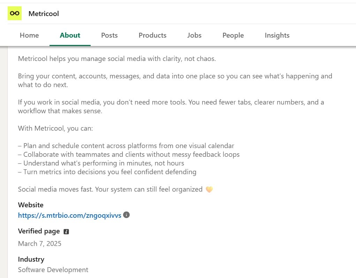Open the s.mtrbio.com website link
The height and width of the screenshot is (278, 356).
69,215
